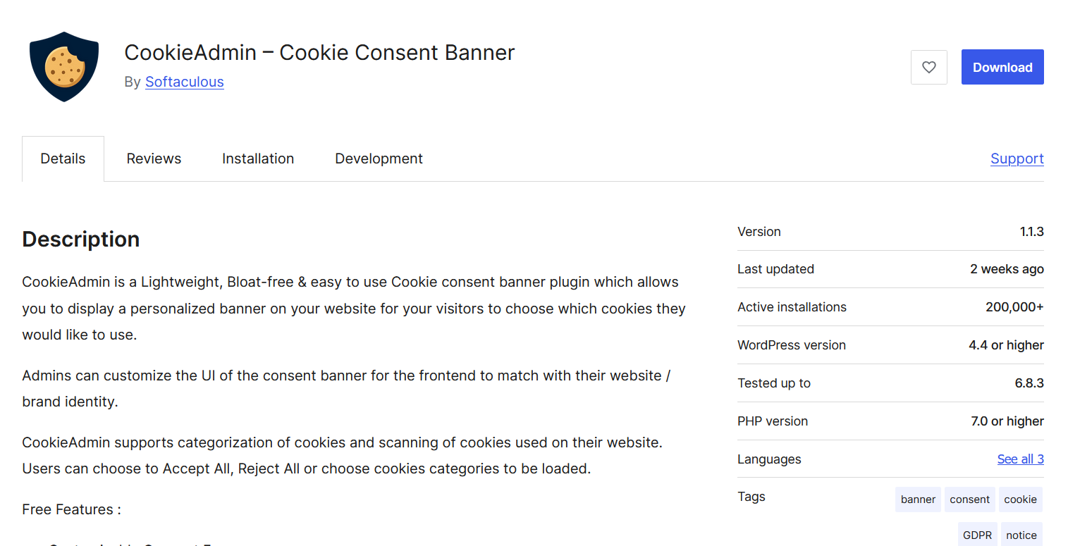Select the banner tag
Screen dimensions: 1068x546
pyautogui.click(x=918, y=499)
